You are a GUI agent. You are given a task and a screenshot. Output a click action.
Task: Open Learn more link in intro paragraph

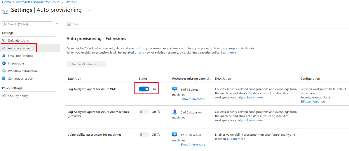(x=228, y=53)
